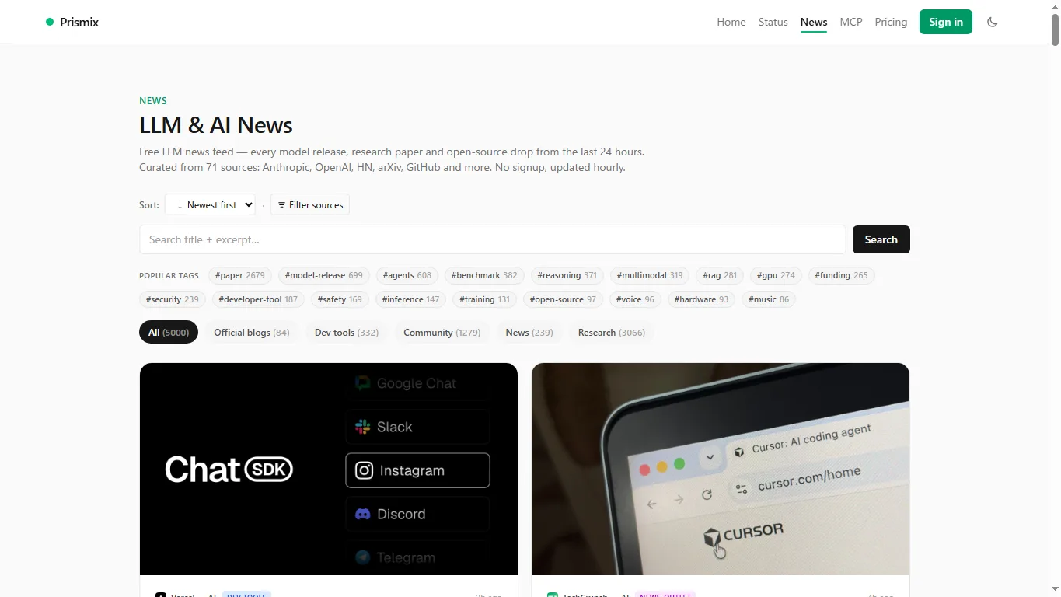Image resolution: width=1061 pixels, height=597 pixels.
Task: Focus the search title and excerpt field
Action: coord(493,239)
